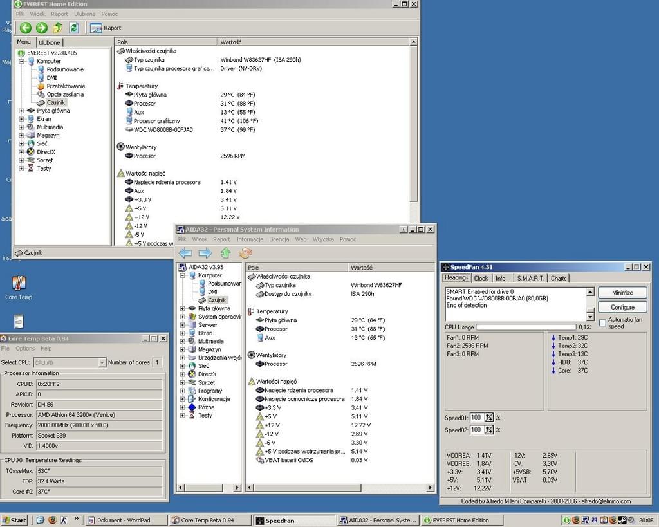
Task: Click the green up arrow in AIDA32 toolbar
Action: [x=226, y=253]
